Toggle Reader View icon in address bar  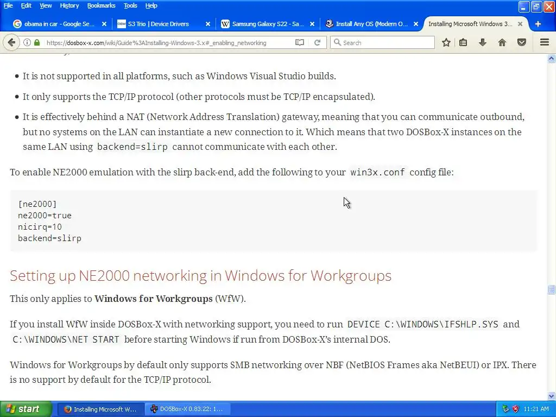click(300, 42)
